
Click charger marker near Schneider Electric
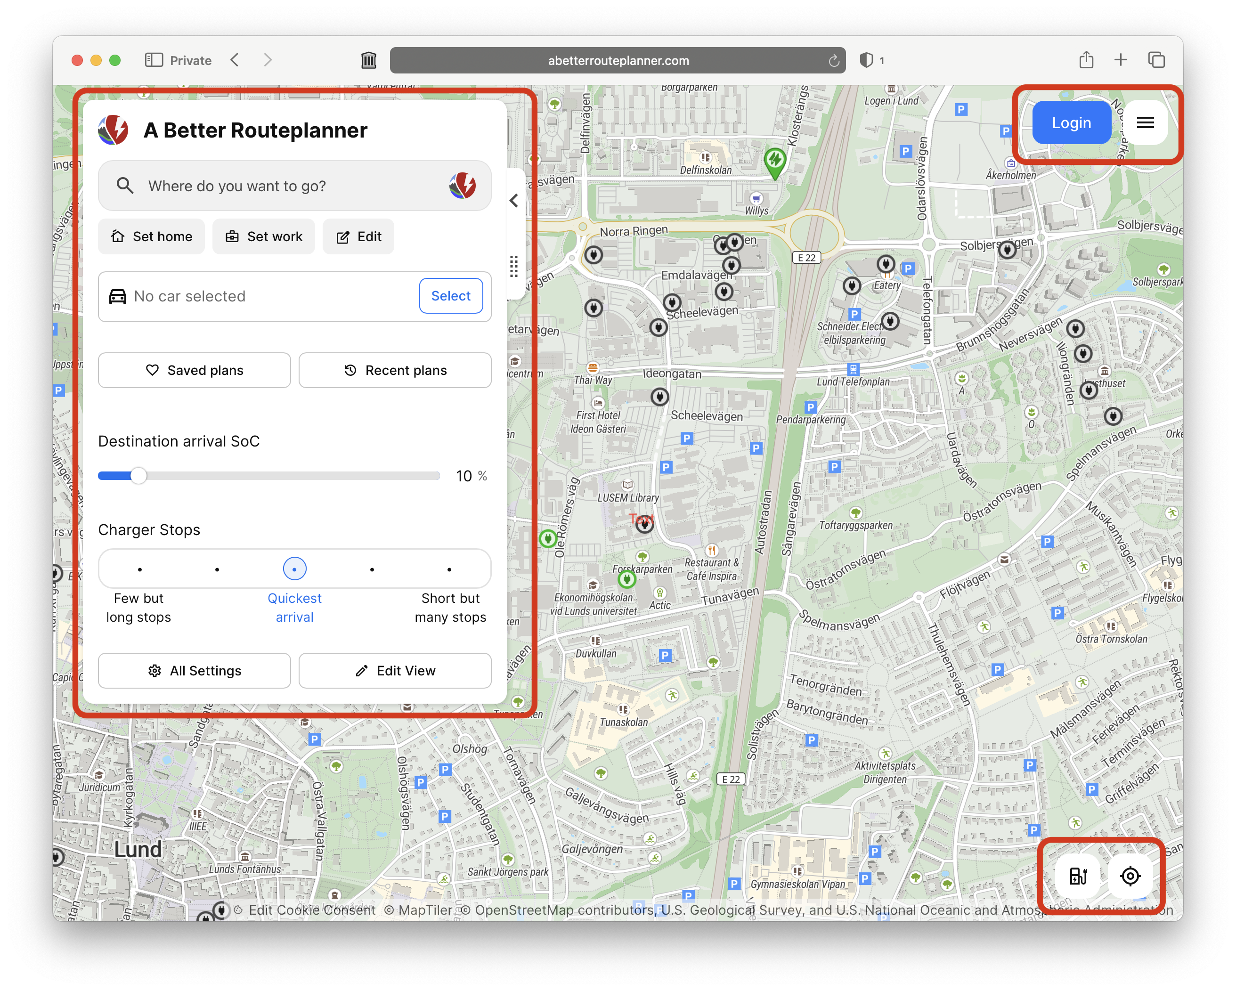(x=890, y=321)
